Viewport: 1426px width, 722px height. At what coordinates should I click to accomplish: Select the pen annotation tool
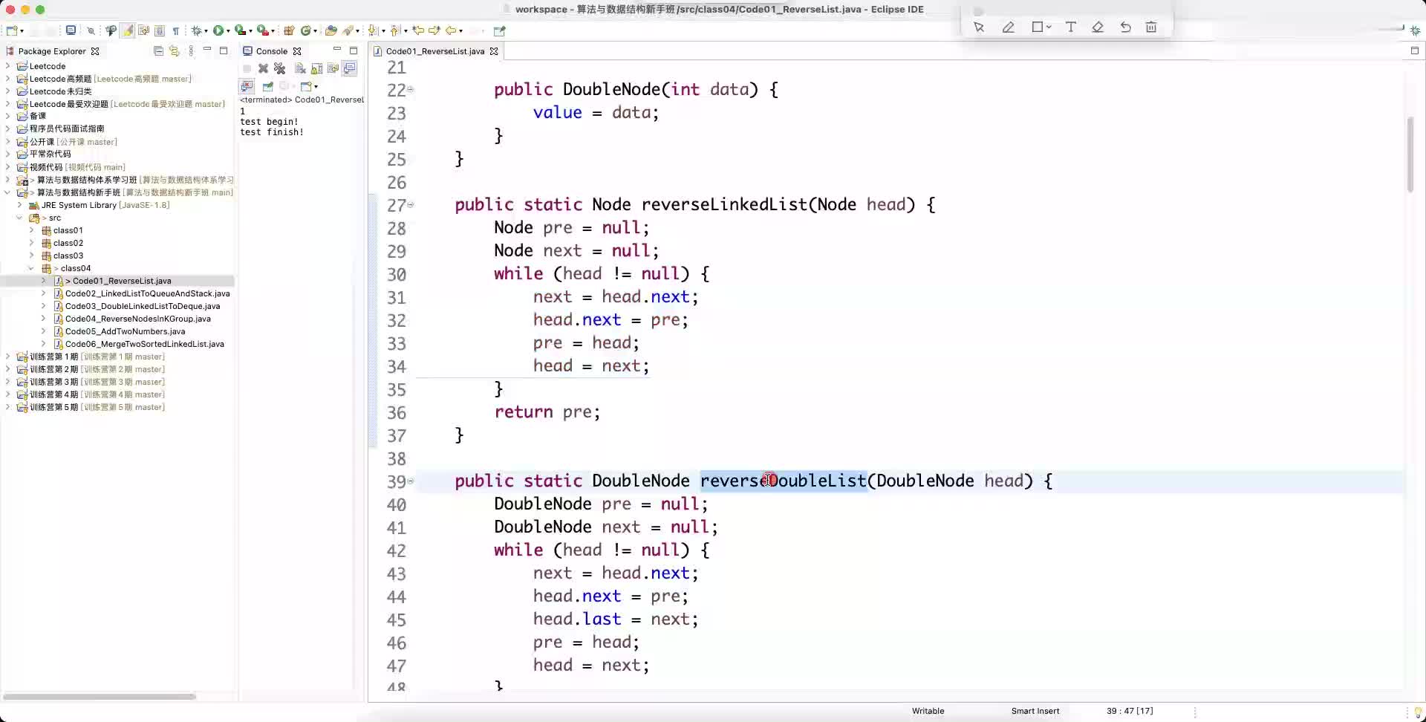pyautogui.click(x=1008, y=27)
